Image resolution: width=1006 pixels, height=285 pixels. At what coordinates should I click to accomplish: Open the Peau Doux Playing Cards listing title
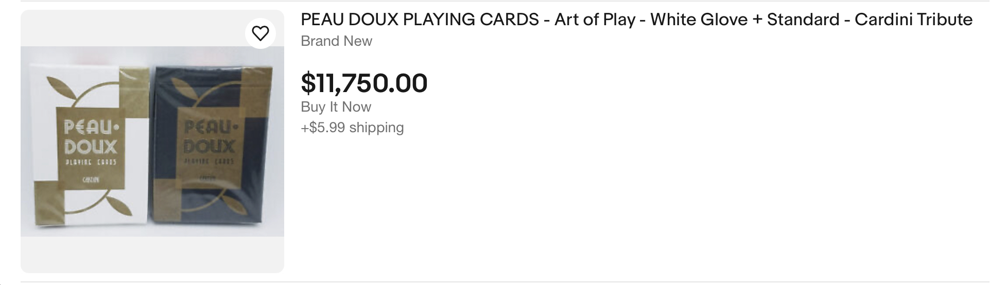(636, 20)
